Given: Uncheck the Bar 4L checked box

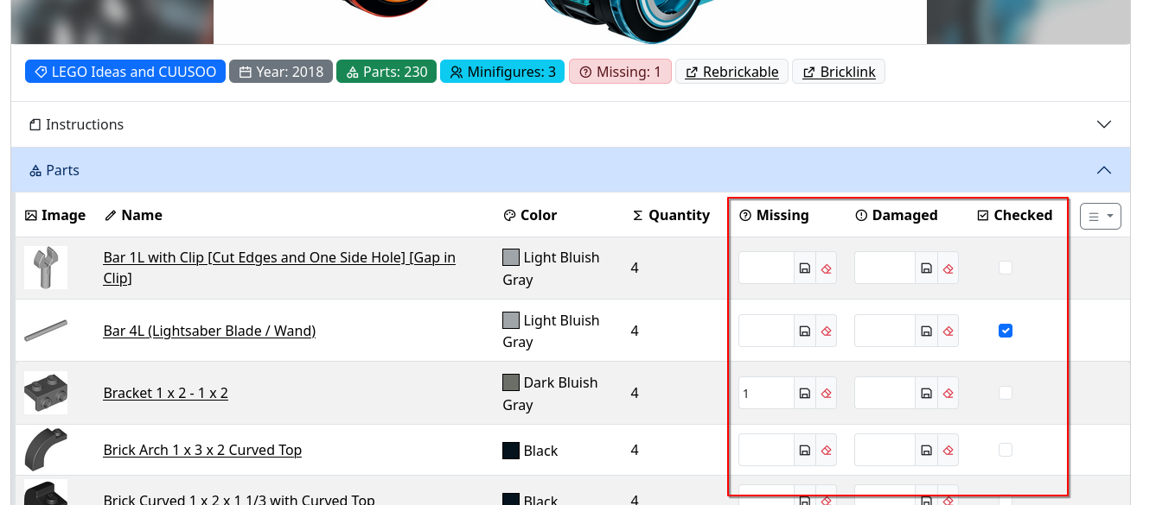Looking at the screenshot, I should pyautogui.click(x=1005, y=331).
